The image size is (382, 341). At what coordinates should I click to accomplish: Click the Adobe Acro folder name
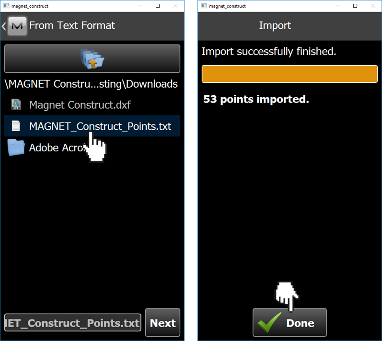click(57, 148)
